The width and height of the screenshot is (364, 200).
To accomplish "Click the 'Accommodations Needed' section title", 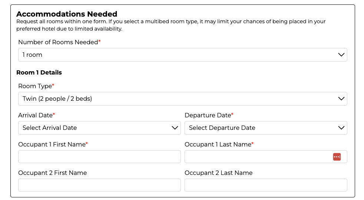I will [67, 14].
